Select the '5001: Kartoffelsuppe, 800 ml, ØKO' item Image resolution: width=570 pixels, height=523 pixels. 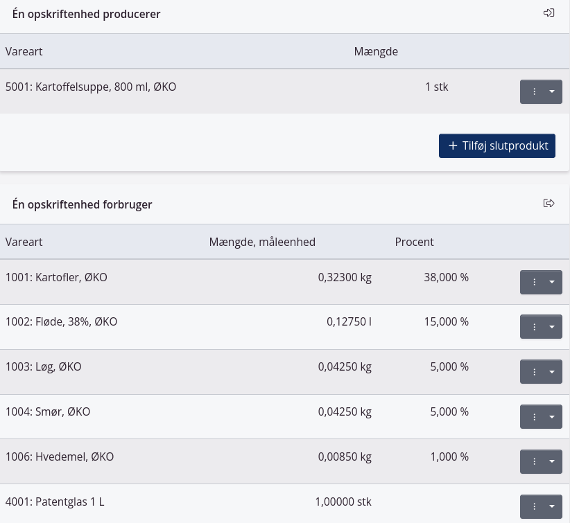coord(91,87)
